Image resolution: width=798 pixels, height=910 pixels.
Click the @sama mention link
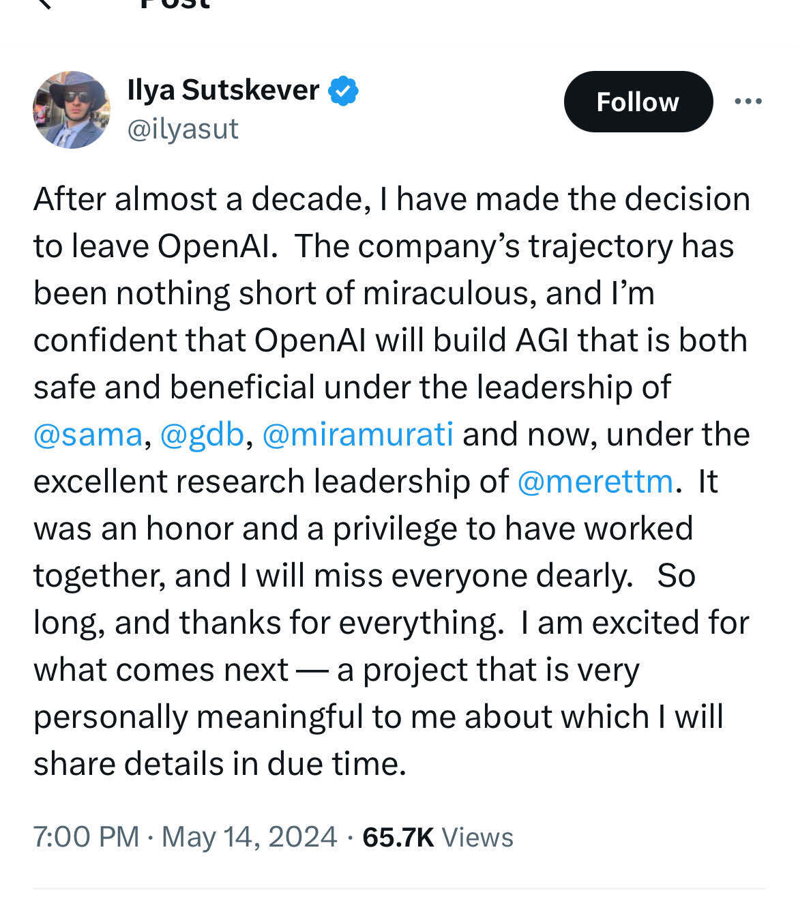click(85, 433)
